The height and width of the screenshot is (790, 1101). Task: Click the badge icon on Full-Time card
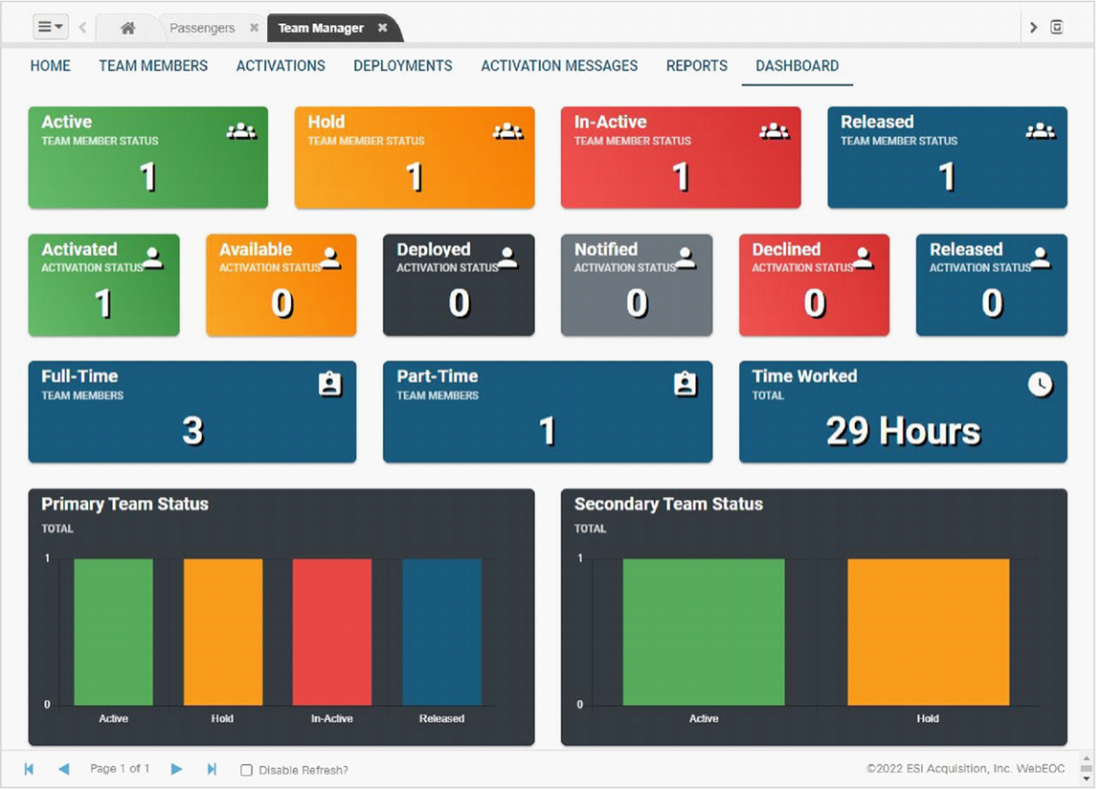(x=329, y=384)
